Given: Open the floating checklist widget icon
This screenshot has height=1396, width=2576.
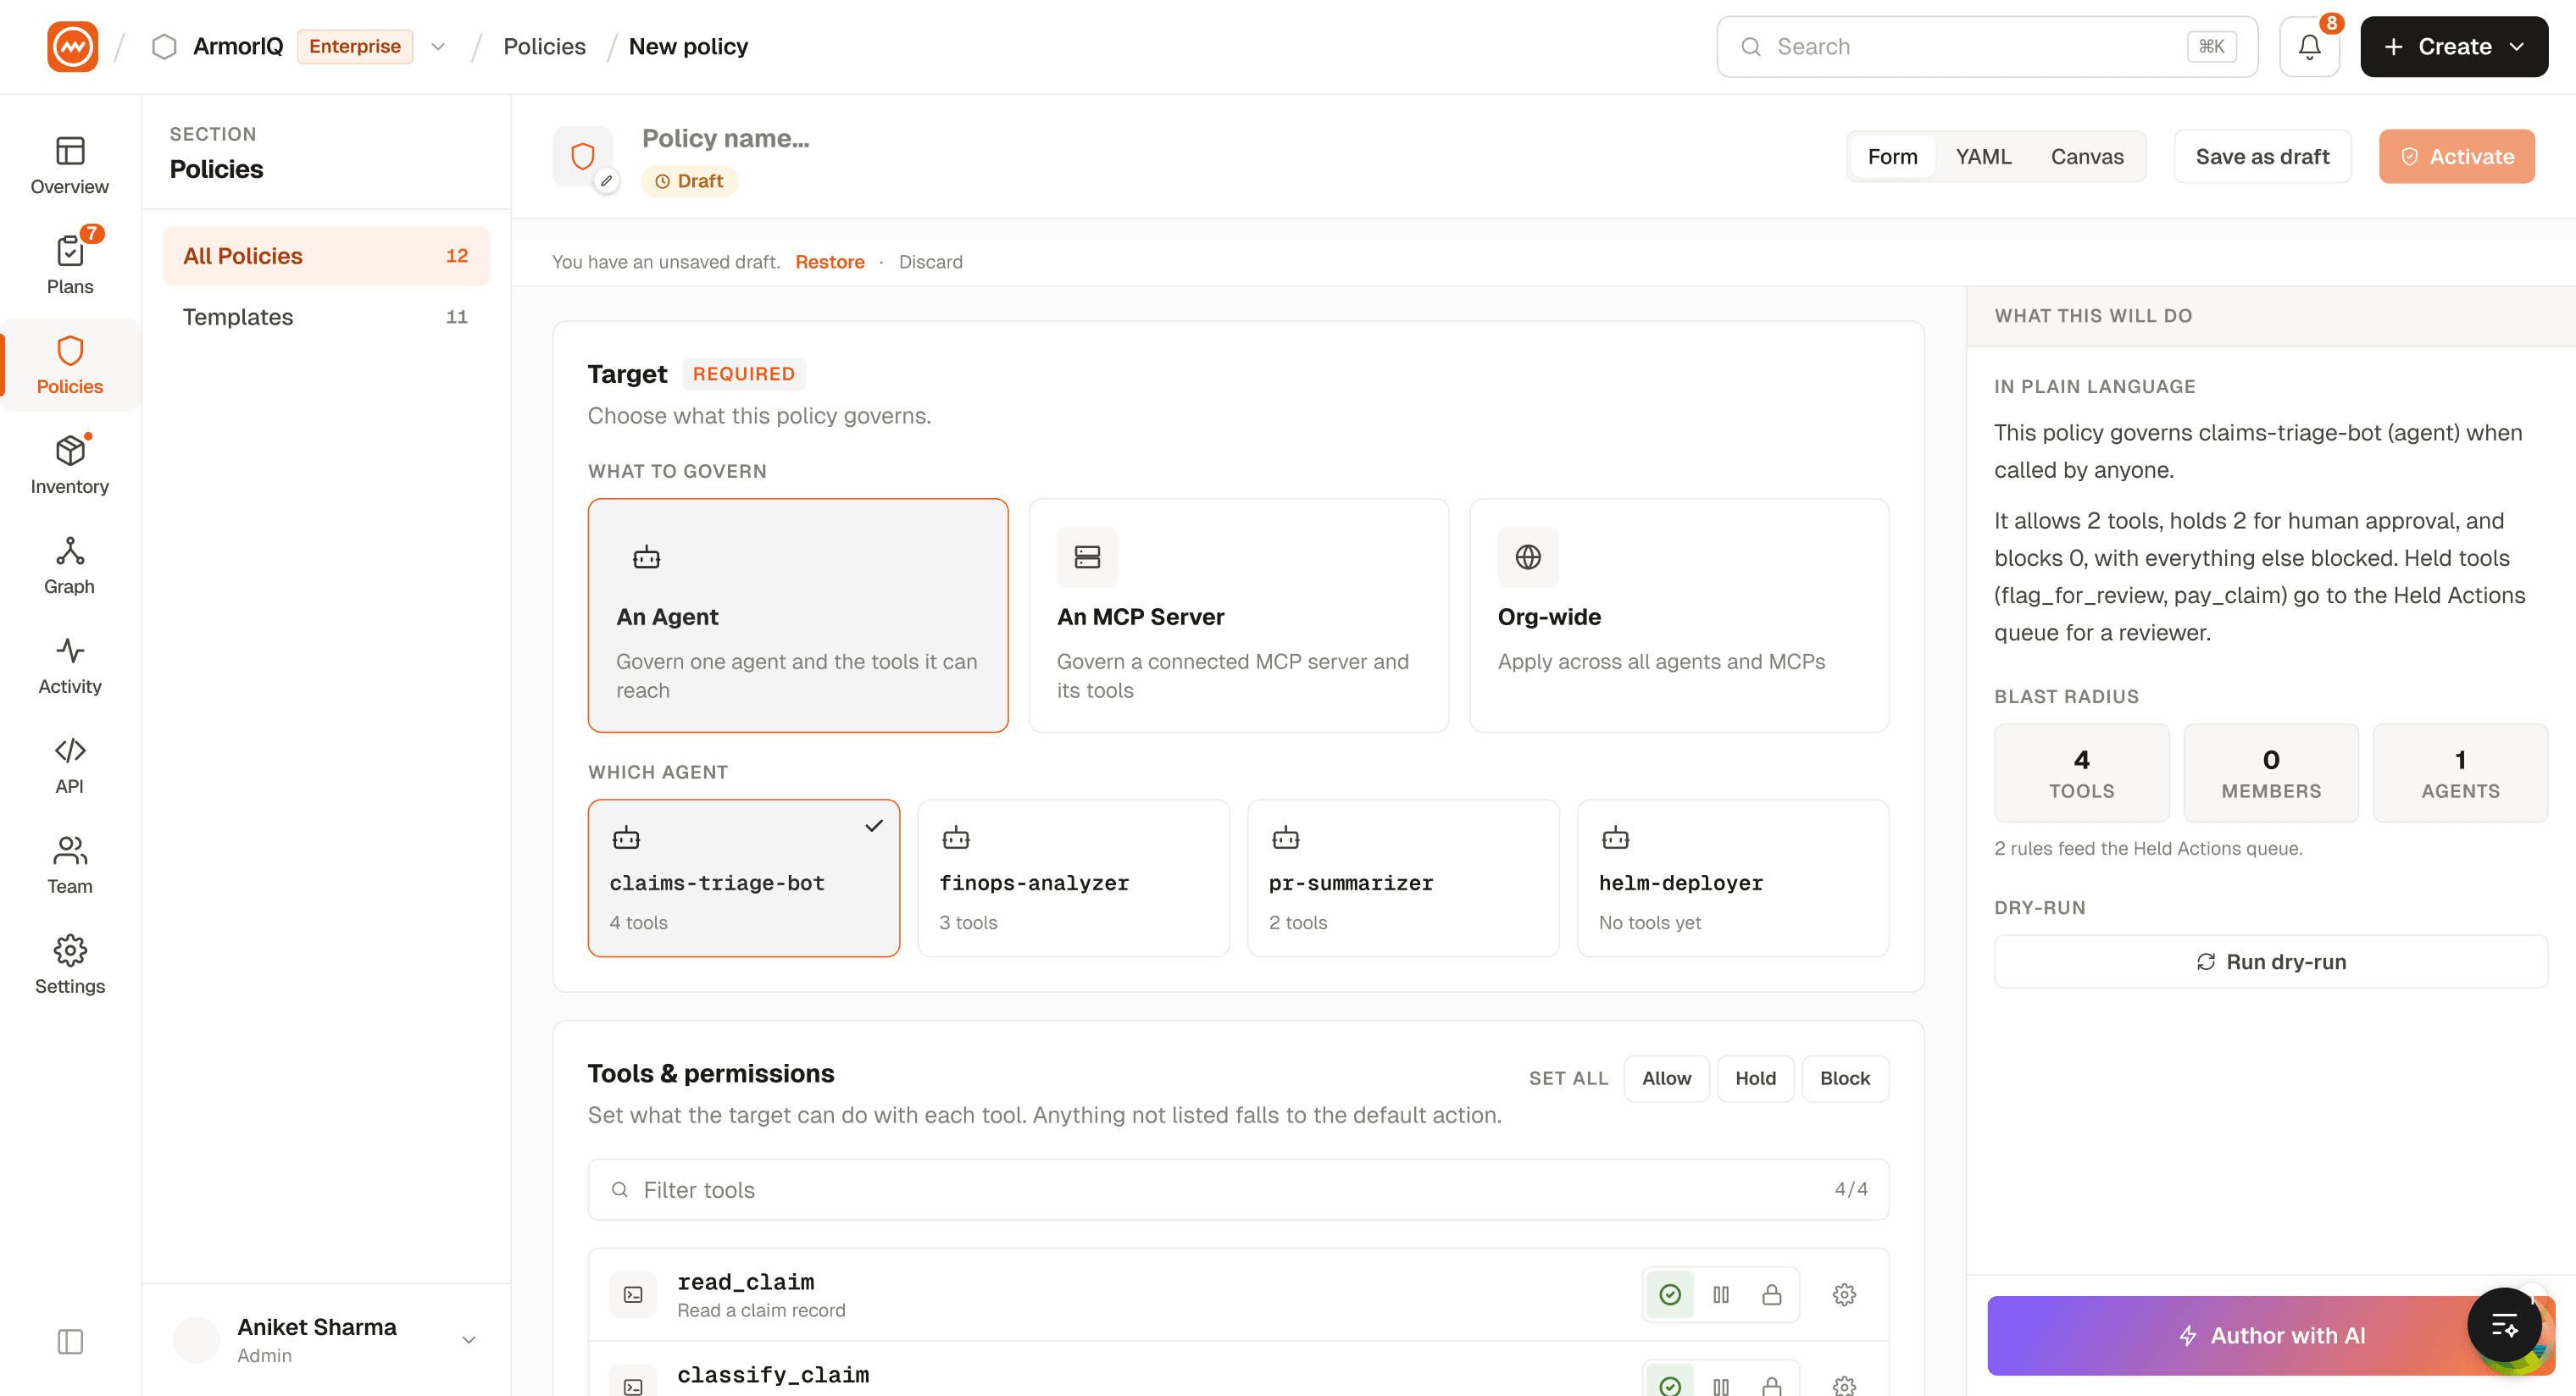Looking at the screenshot, I should pos(2504,1324).
